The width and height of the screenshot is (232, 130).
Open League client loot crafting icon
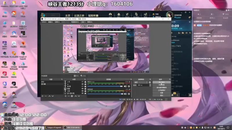127,15
